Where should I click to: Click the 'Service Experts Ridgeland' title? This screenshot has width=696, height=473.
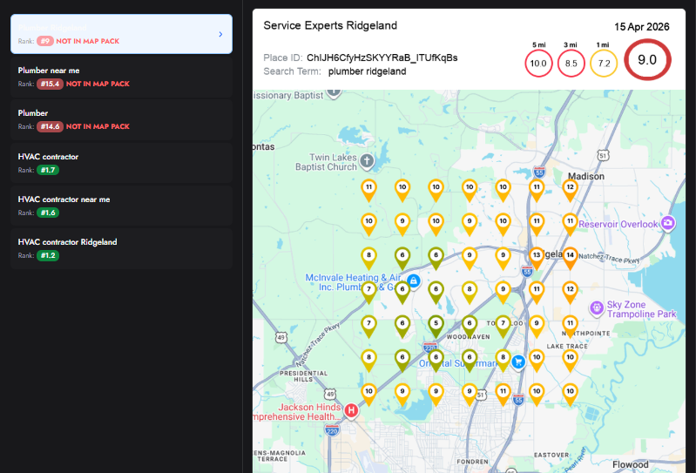[x=330, y=25]
